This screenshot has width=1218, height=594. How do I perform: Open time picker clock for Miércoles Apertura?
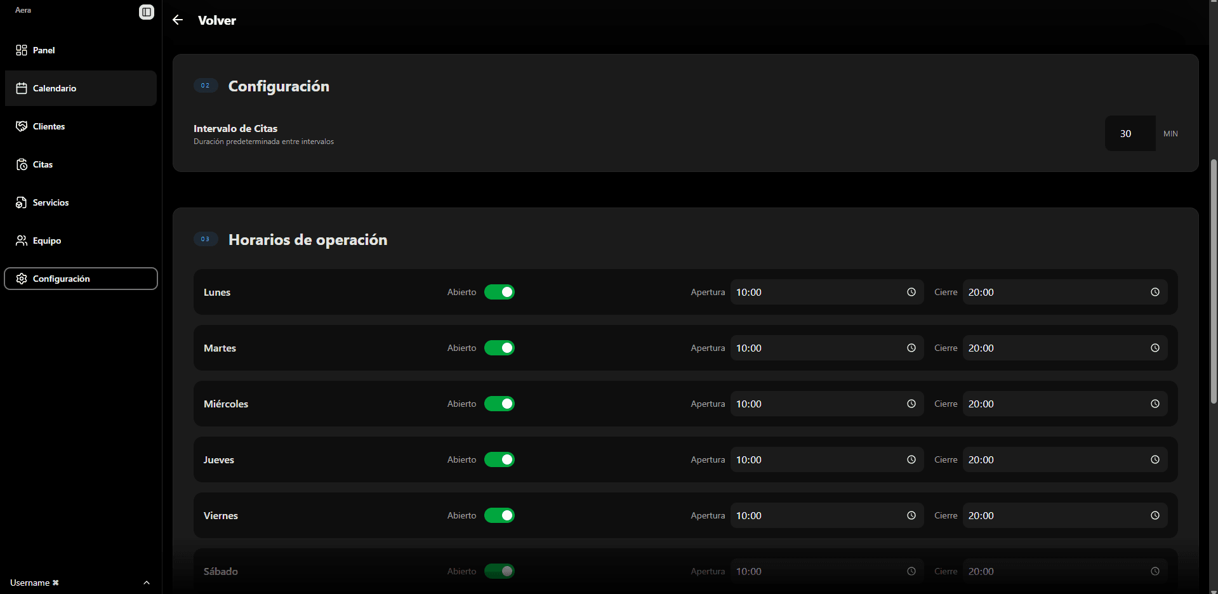coord(911,404)
